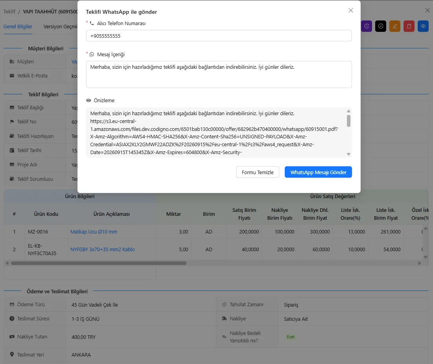Close the WhatsApp send dialog

pyautogui.click(x=351, y=10)
